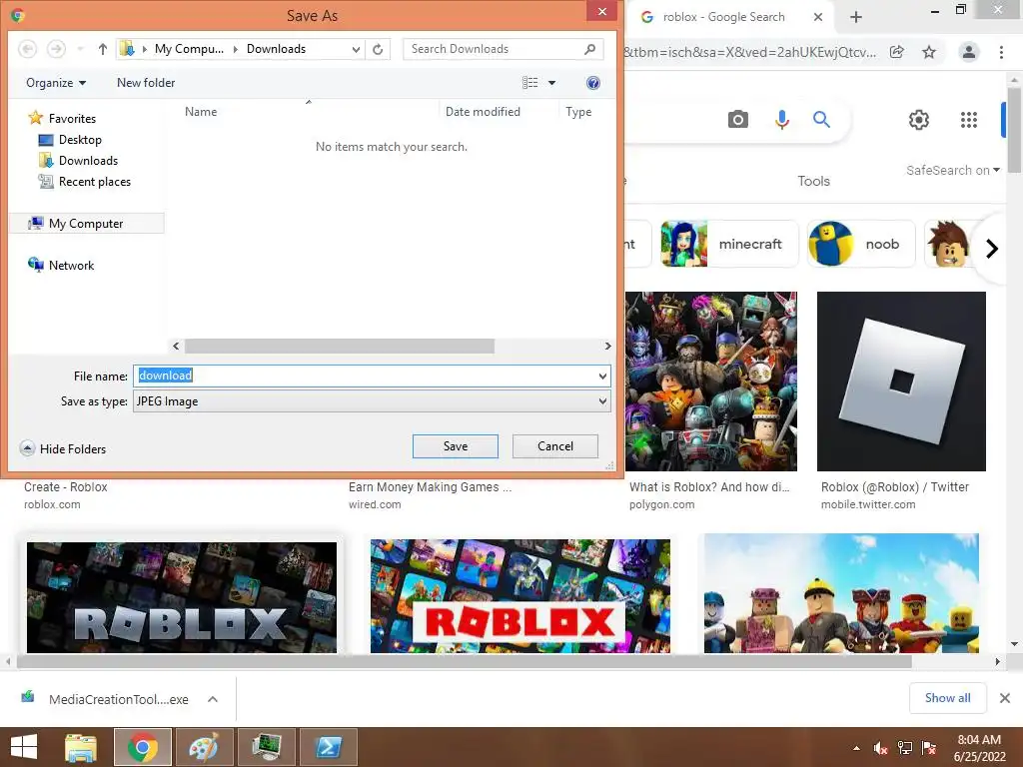Sort by Date modified column header

(483, 112)
